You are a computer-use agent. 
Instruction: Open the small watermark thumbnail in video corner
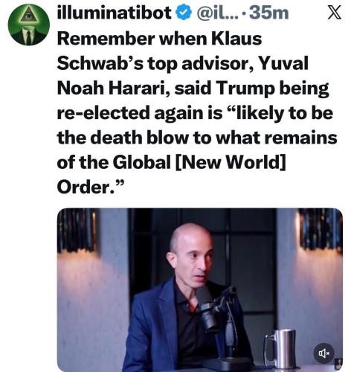(x=338, y=364)
